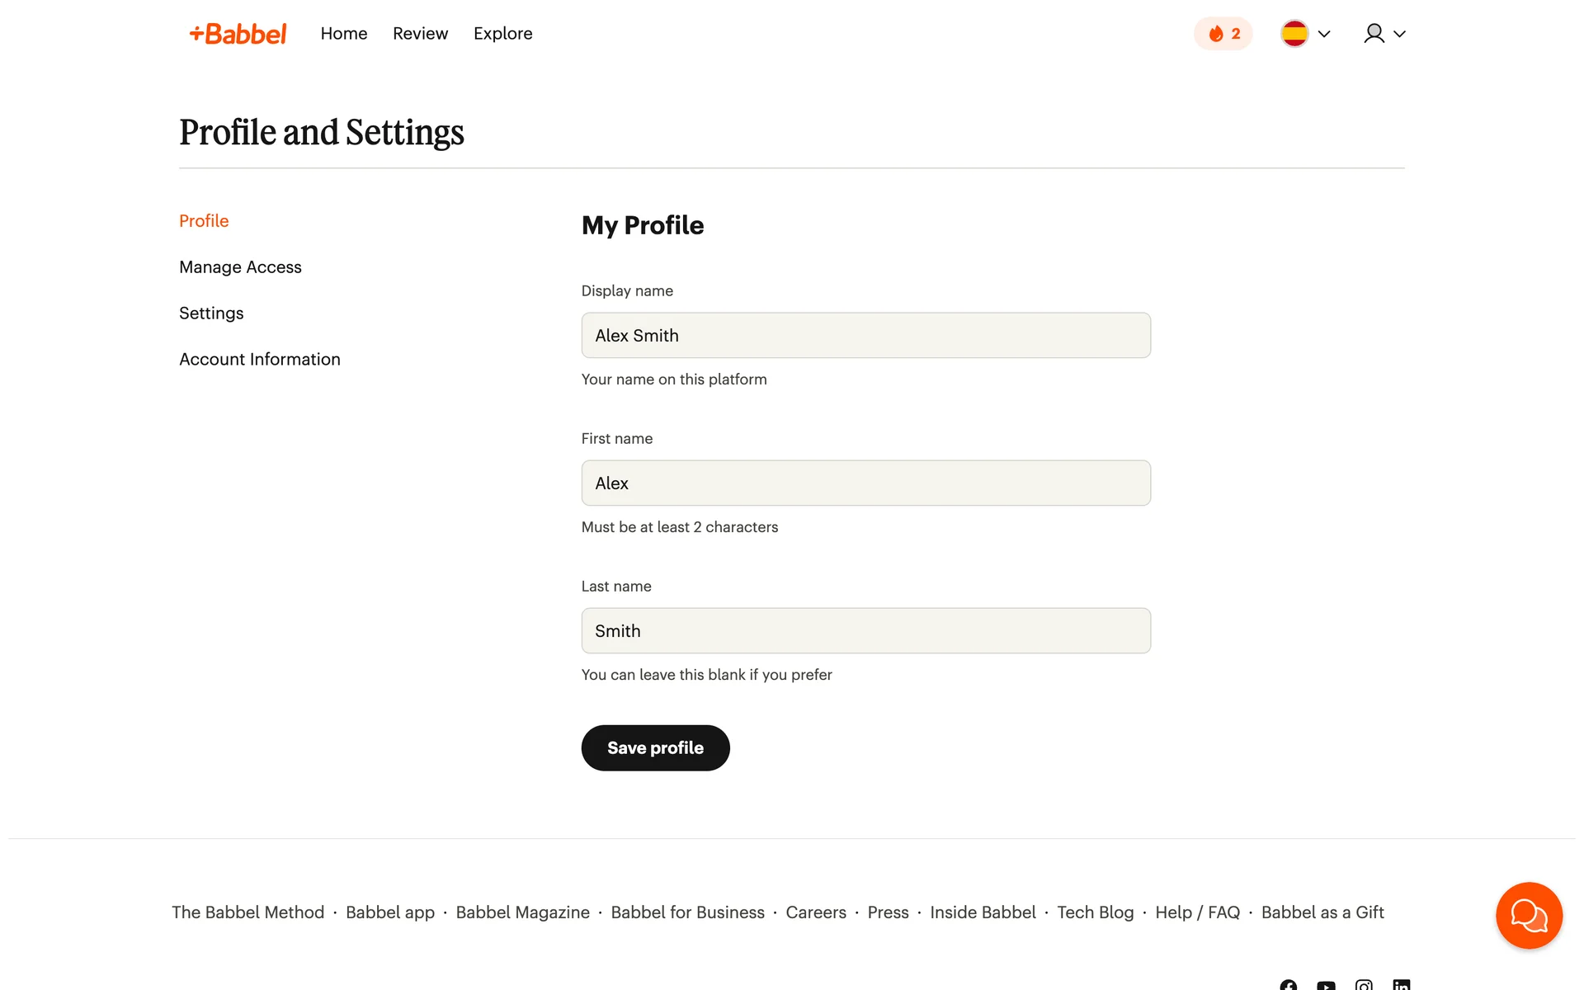Open Babbel's YouTube channel icon

pos(1326,985)
